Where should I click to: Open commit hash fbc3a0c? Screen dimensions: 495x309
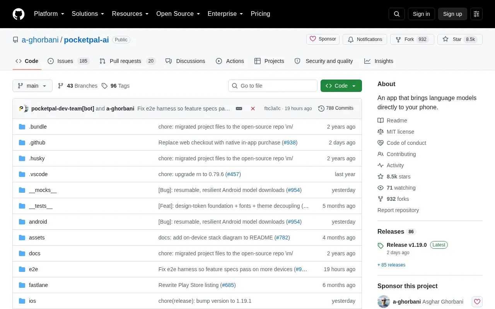pos(272,109)
